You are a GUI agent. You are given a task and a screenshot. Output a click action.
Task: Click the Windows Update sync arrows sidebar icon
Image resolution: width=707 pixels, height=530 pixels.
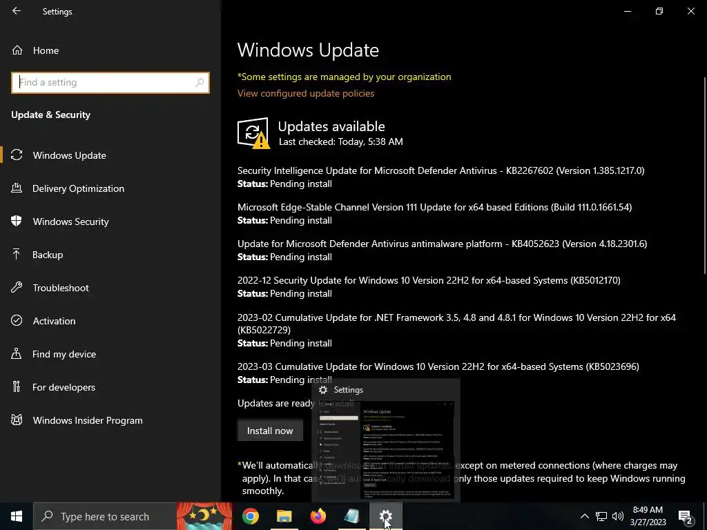pos(17,155)
